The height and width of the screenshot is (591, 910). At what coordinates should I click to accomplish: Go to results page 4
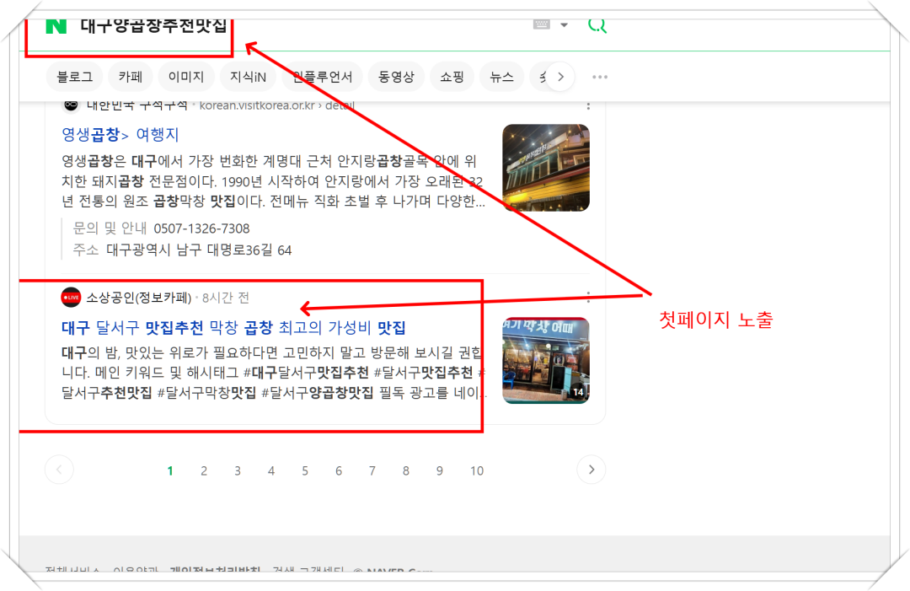[x=271, y=470]
